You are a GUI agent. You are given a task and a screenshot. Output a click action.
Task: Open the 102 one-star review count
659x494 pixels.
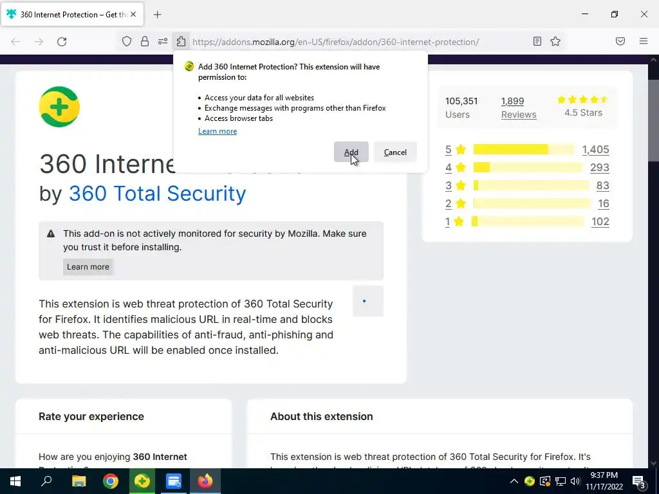coord(600,222)
